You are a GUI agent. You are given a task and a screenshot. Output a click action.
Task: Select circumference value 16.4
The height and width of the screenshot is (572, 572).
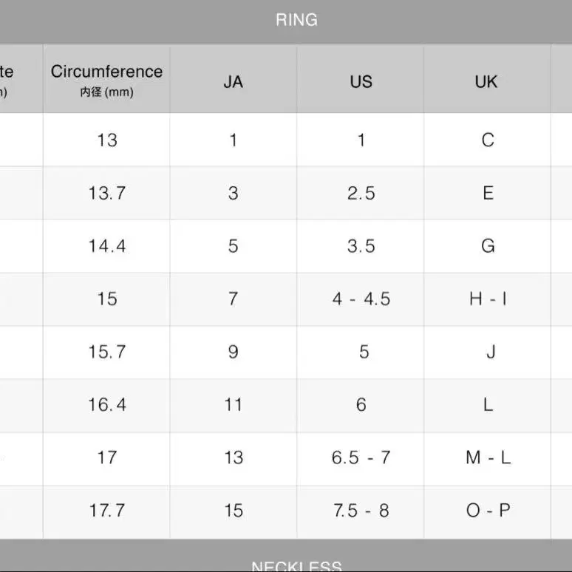(106, 405)
